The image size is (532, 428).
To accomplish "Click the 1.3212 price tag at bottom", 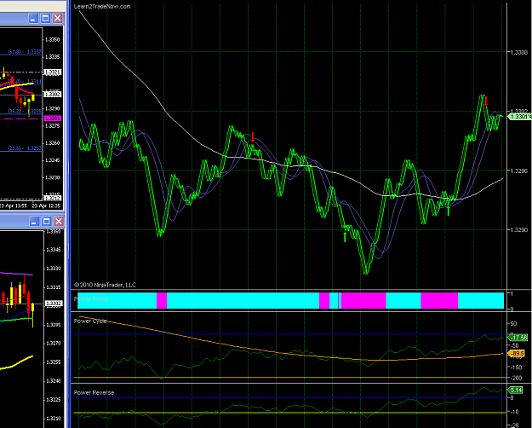I will point(53,198).
